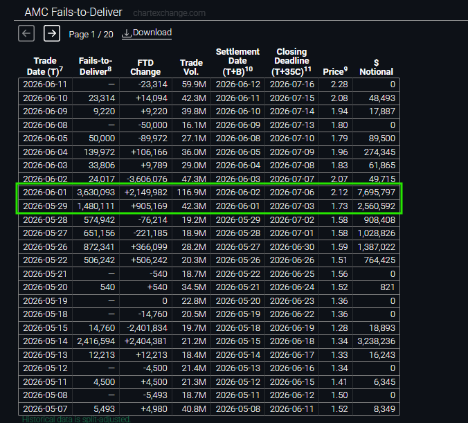Select the -2,401,834 FTD change cell
The height and width of the screenshot is (423, 468).
[145, 327]
